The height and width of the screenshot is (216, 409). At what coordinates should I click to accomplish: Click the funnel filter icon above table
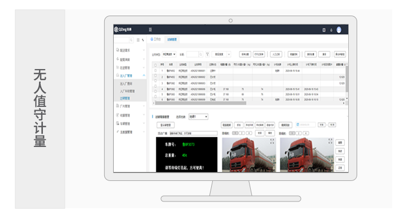(207, 54)
